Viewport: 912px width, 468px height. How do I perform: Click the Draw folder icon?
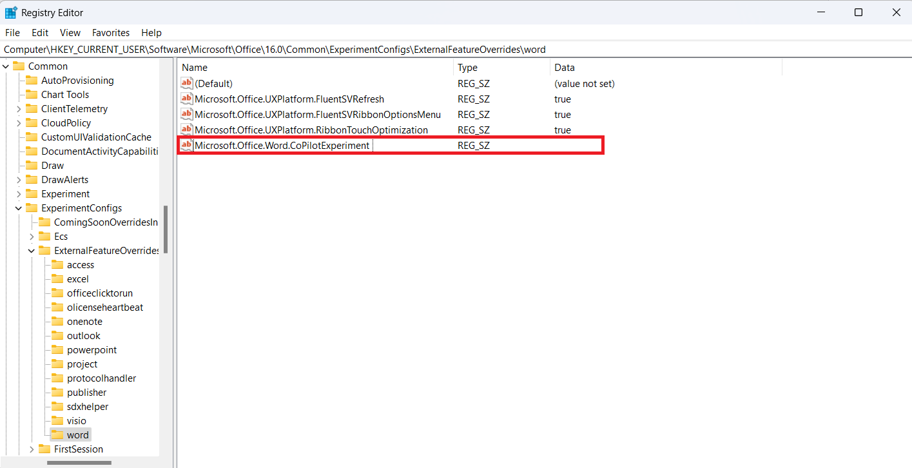[x=31, y=165]
